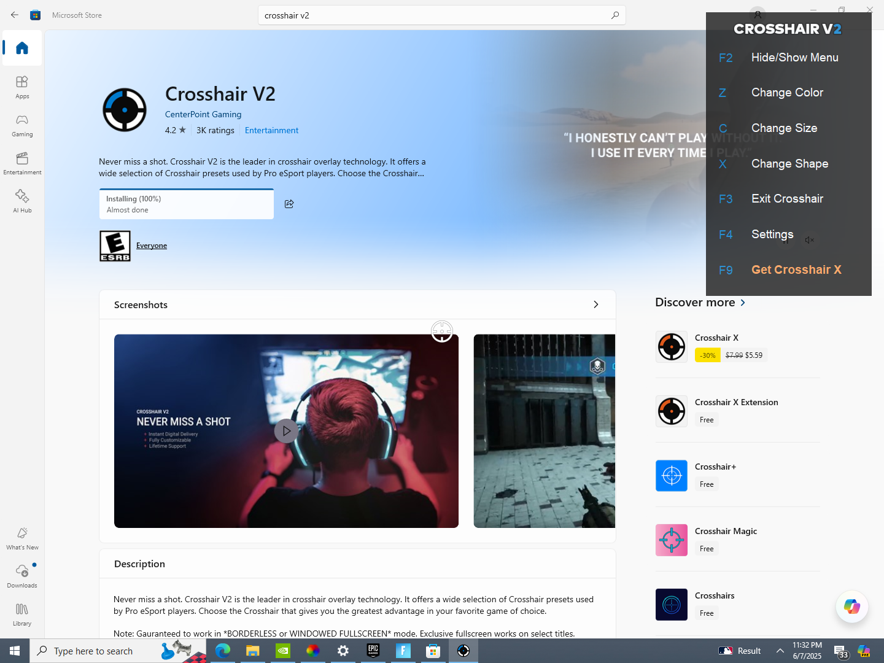Show hidden system tray icons chevron
Image resolution: width=884 pixels, height=663 pixels.
780,651
